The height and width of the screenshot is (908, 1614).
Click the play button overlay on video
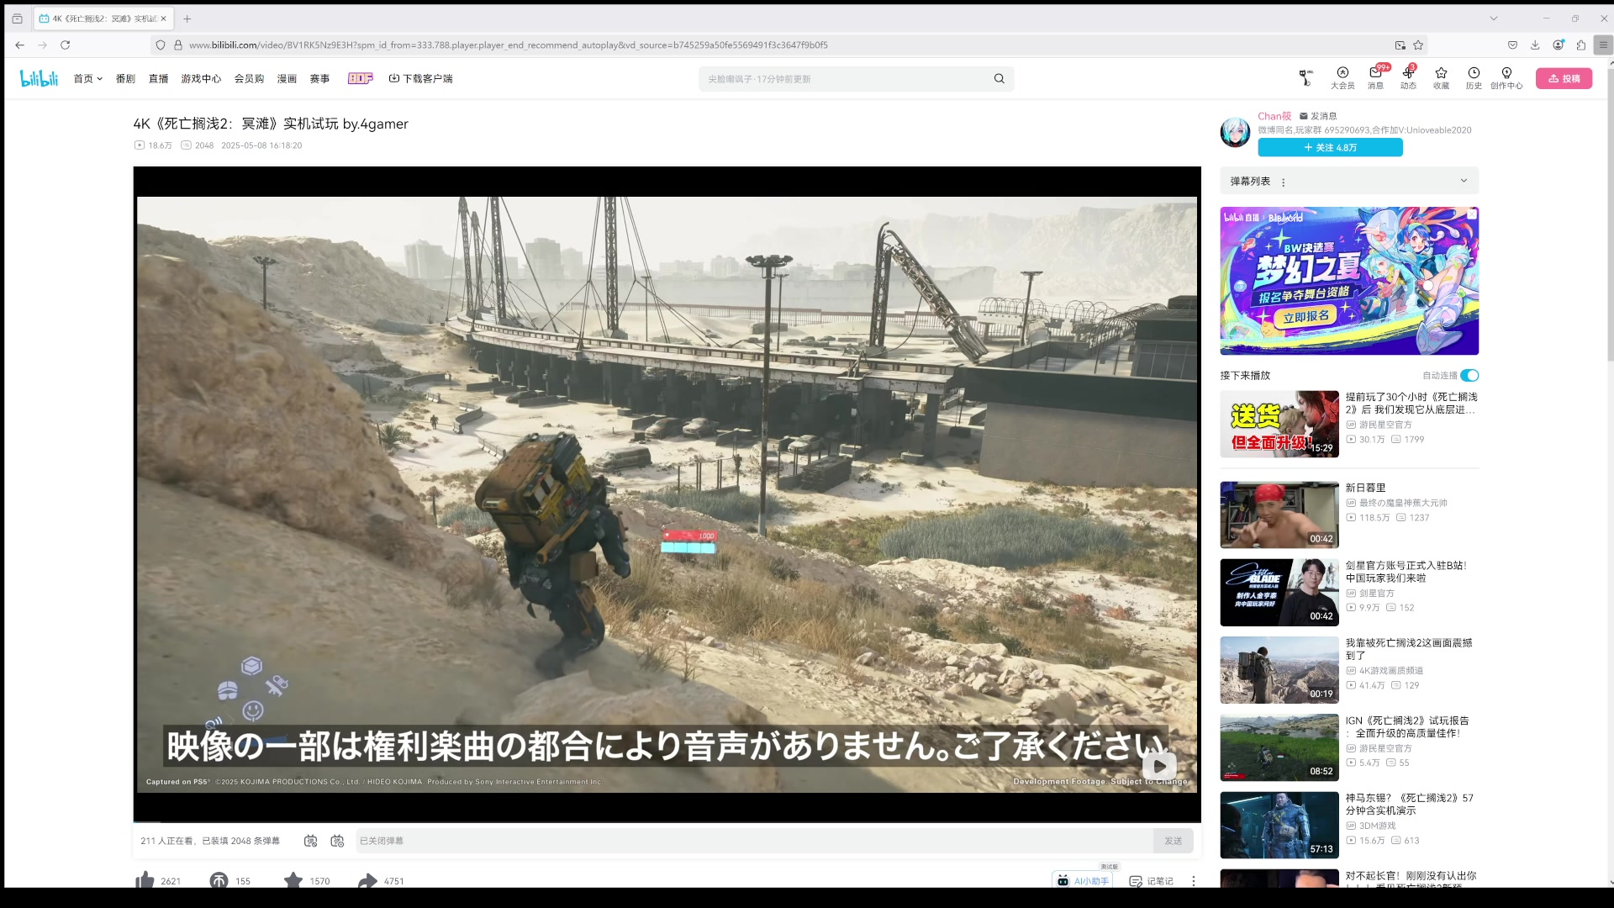(x=1159, y=766)
